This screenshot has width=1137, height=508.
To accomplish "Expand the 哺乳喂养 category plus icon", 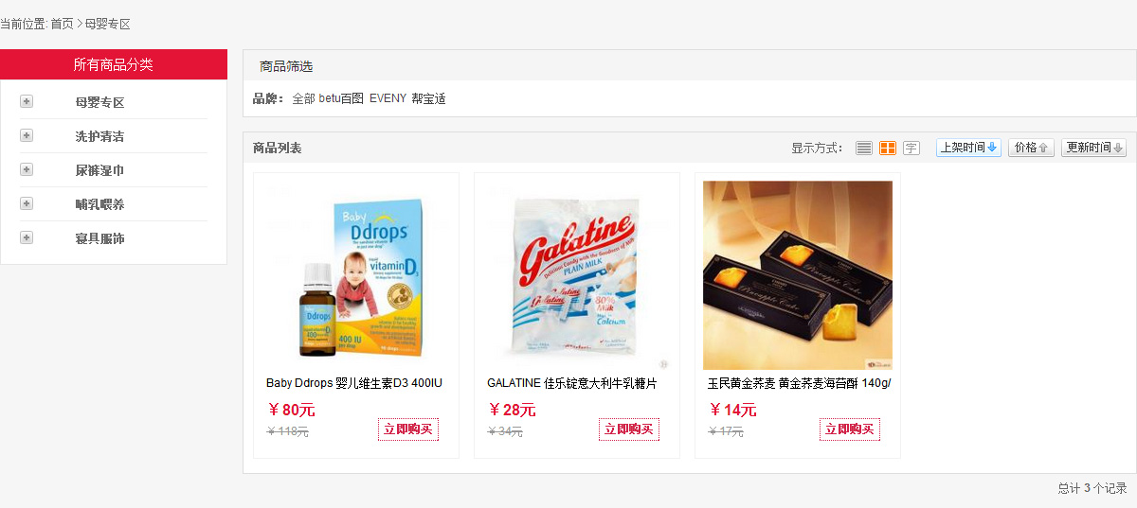I will [27, 203].
